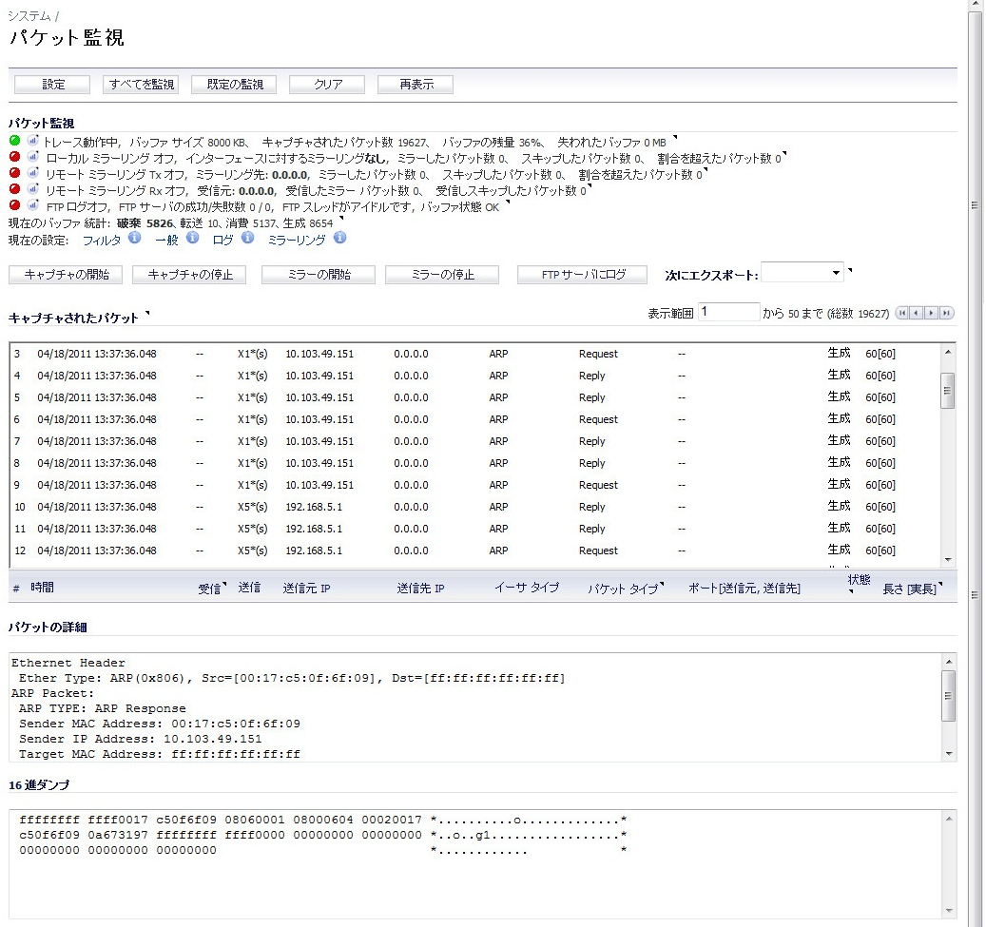This screenshot has width=986, height=927.
Task: Click the 時間 column header
Action: [x=42, y=588]
